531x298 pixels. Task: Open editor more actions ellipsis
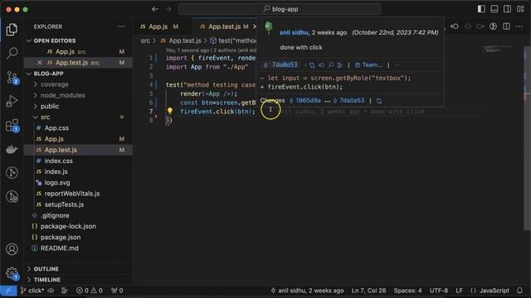(x=519, y=26)
